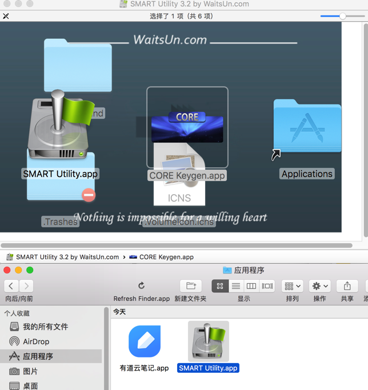Click the 应用程序 window title folder icon
Viewport: 368px width, 390px height.
[x=227, y=270]
